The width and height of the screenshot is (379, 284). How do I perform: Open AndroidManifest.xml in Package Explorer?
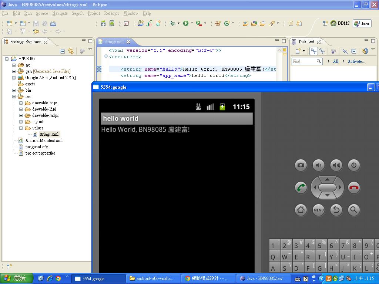tap(44, 141)
